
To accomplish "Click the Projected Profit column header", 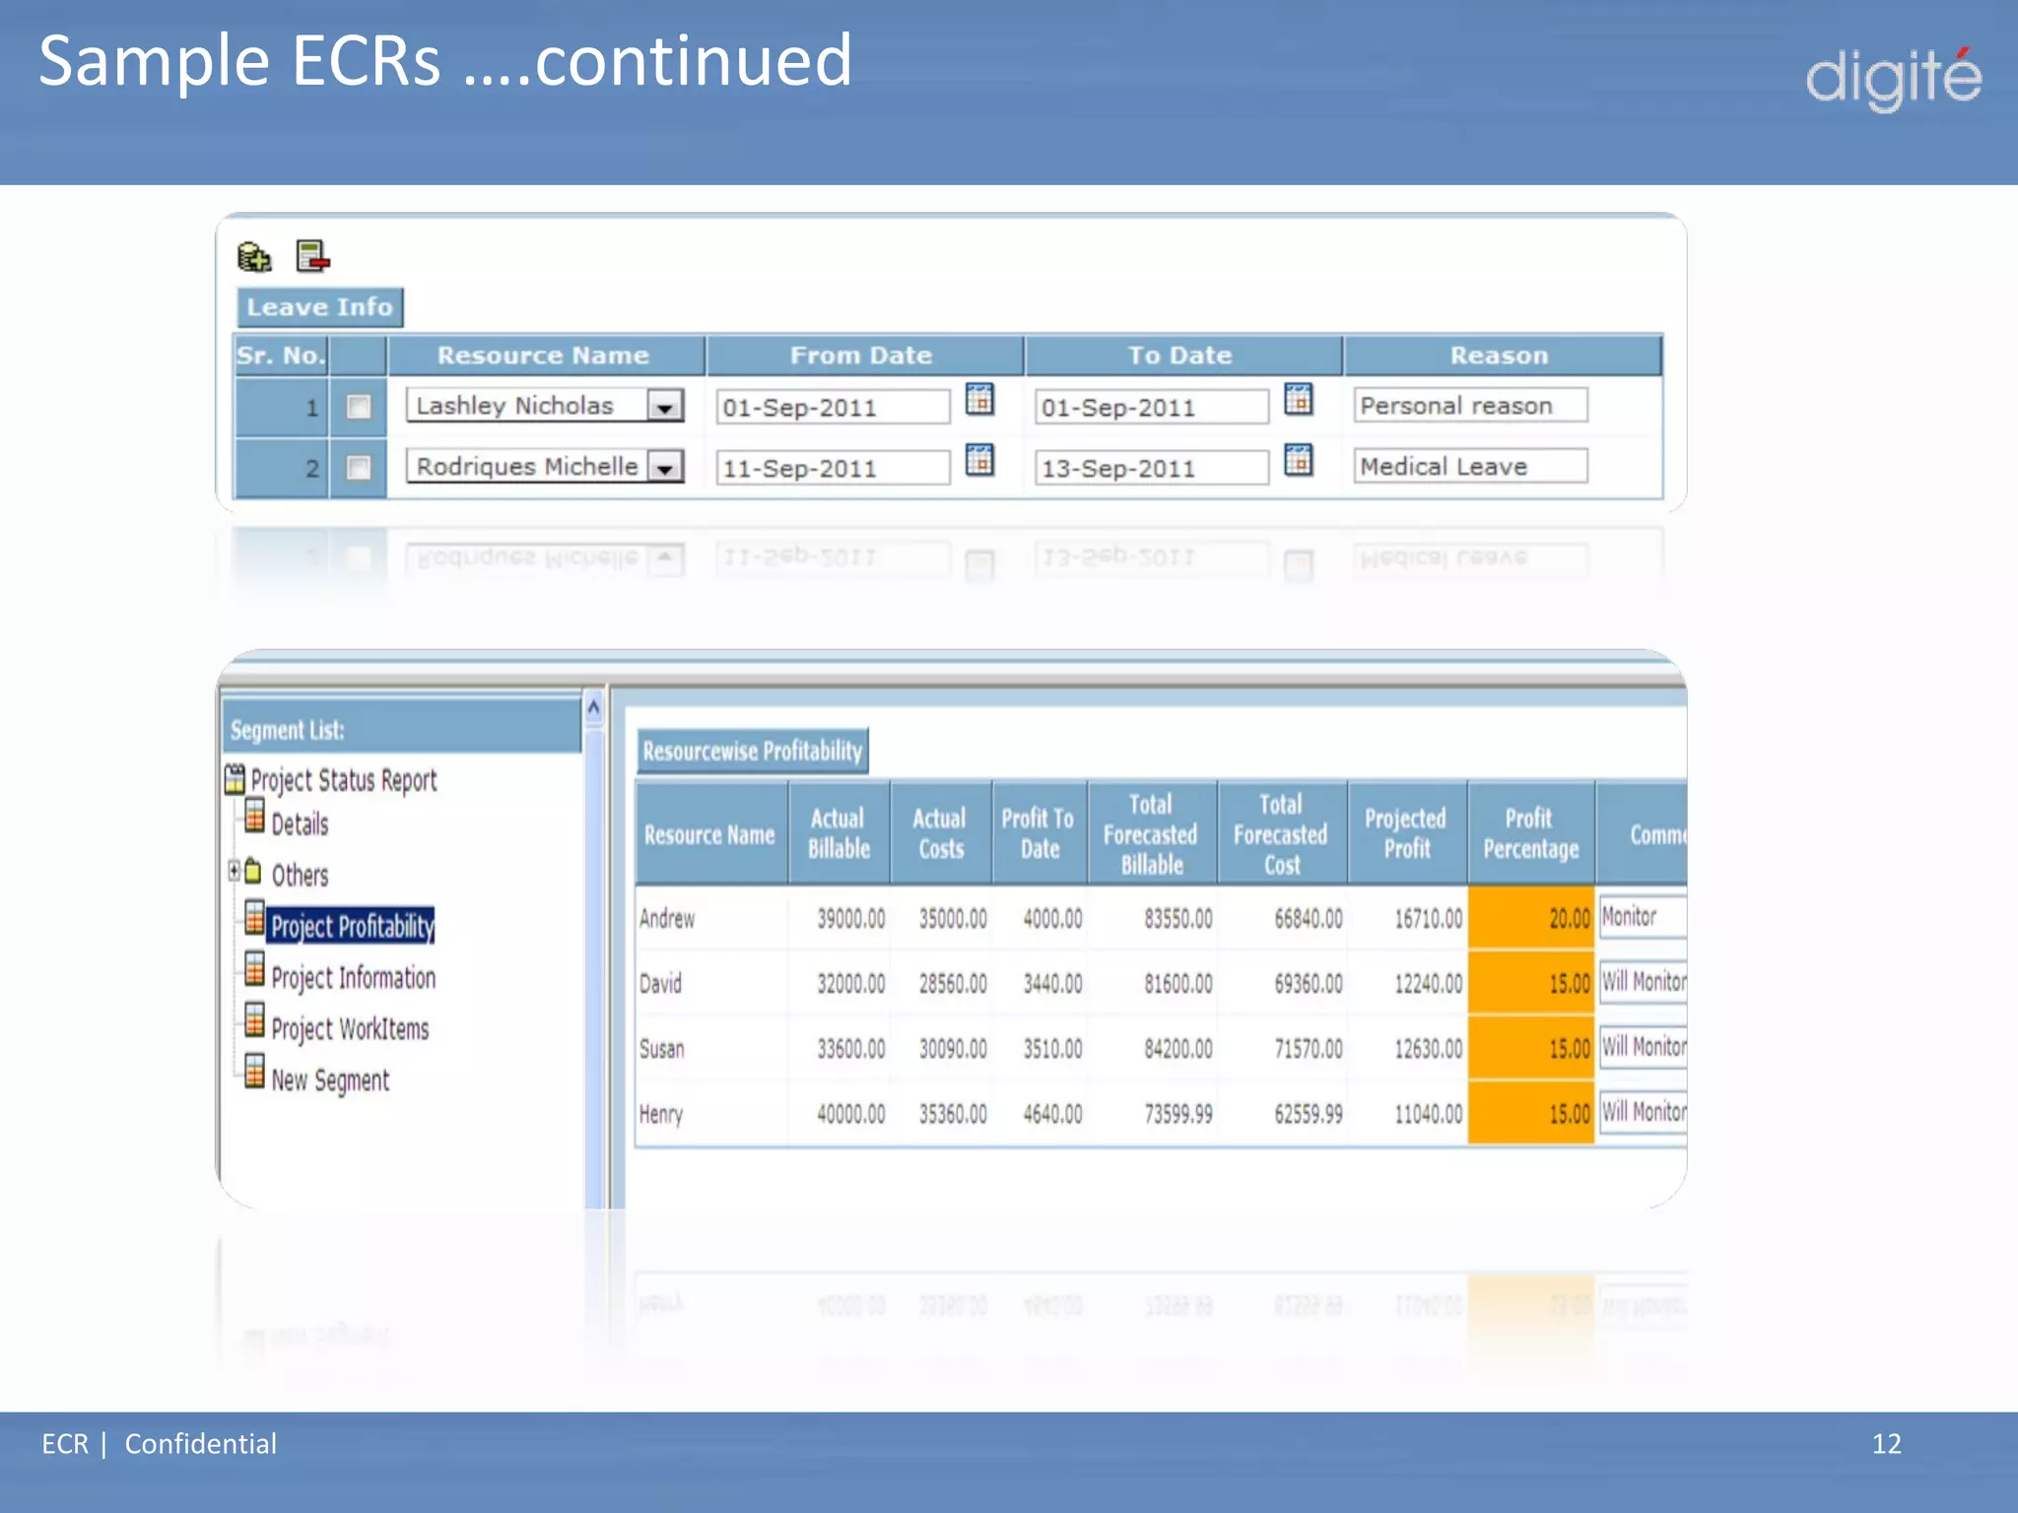I will pos(1406,833).
